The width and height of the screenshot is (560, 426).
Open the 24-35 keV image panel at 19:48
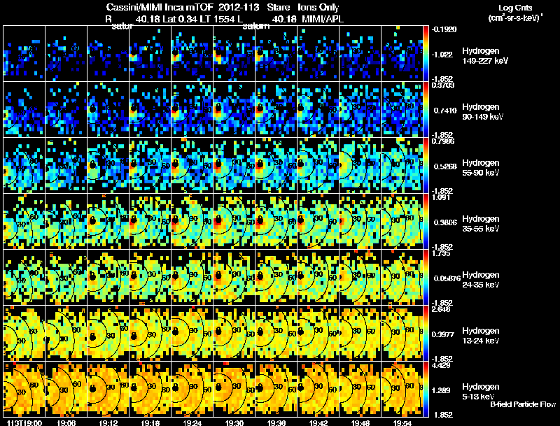pos(360,278)
